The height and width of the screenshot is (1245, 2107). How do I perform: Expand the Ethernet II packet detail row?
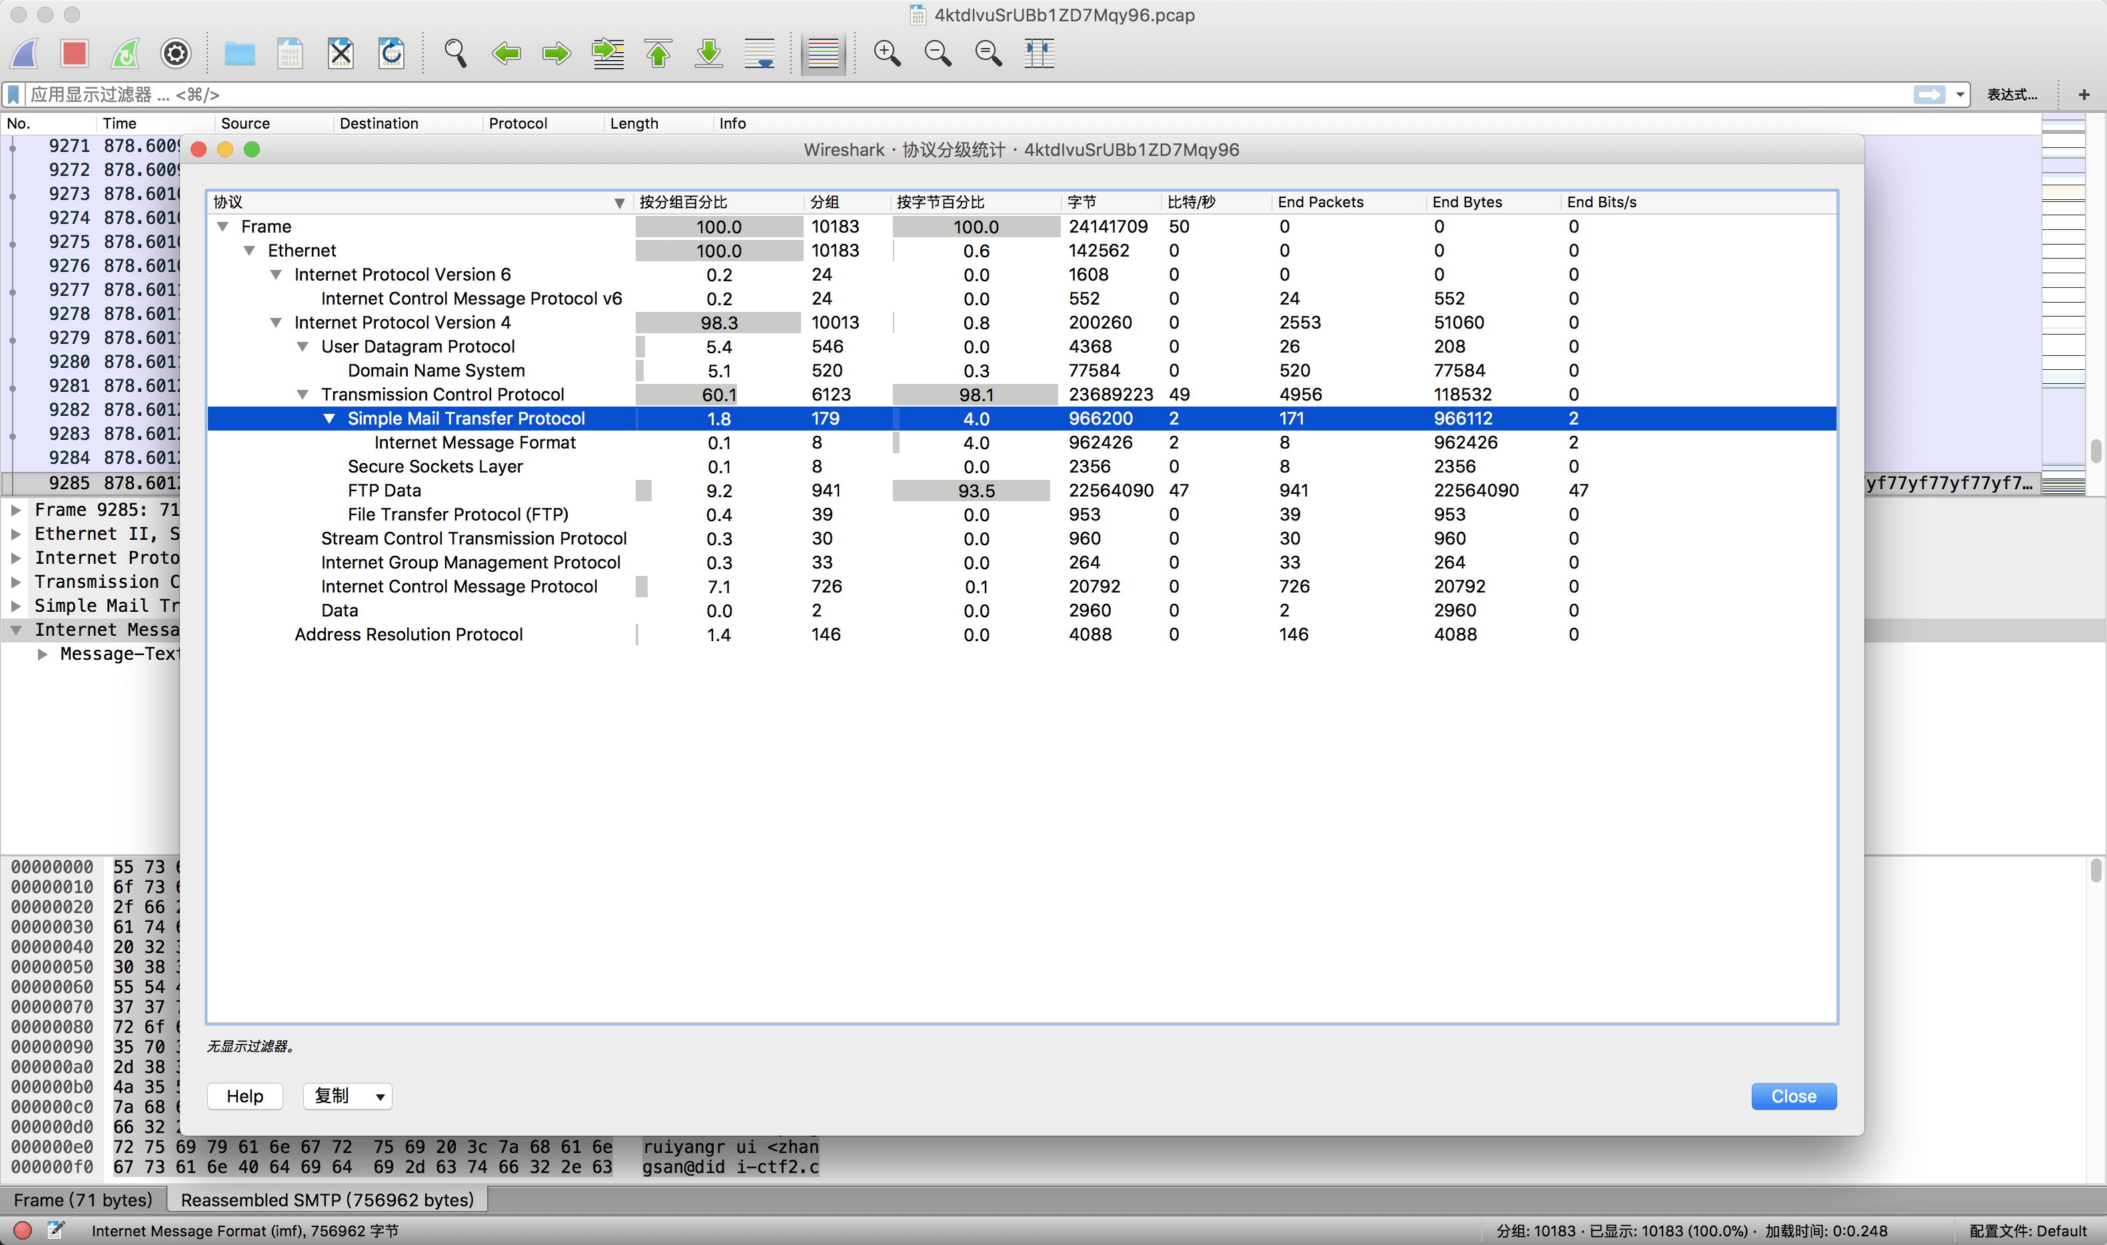pos(16,535)
